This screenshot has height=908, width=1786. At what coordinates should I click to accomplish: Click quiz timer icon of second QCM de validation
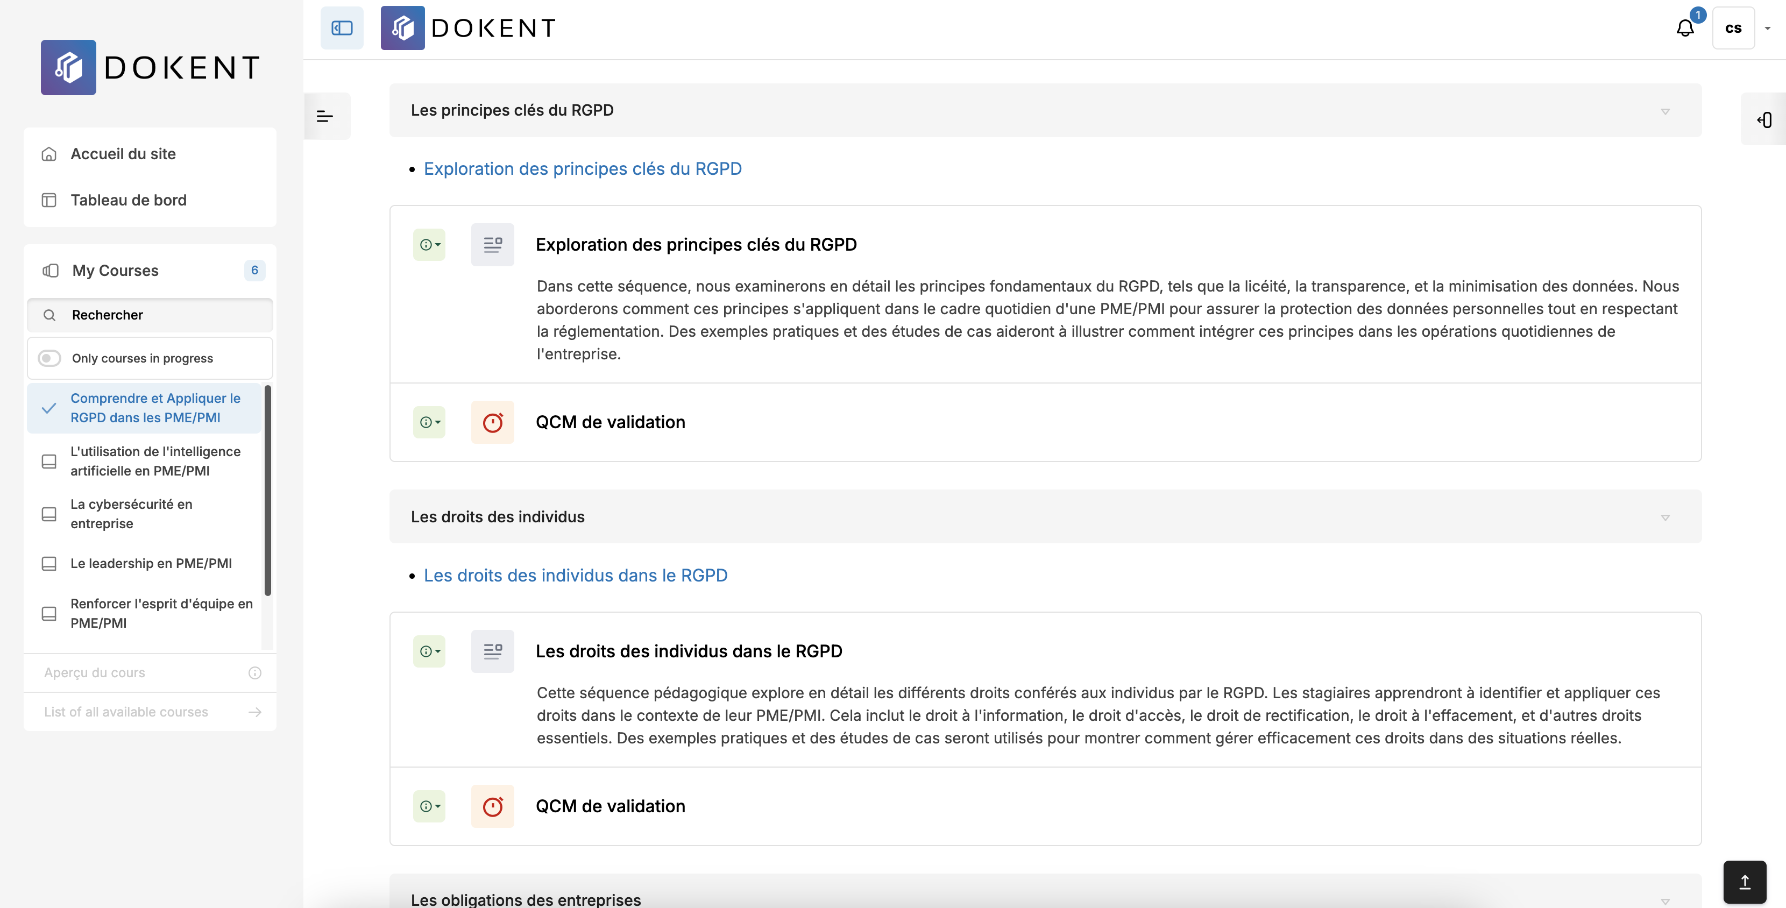pos(493,806)
